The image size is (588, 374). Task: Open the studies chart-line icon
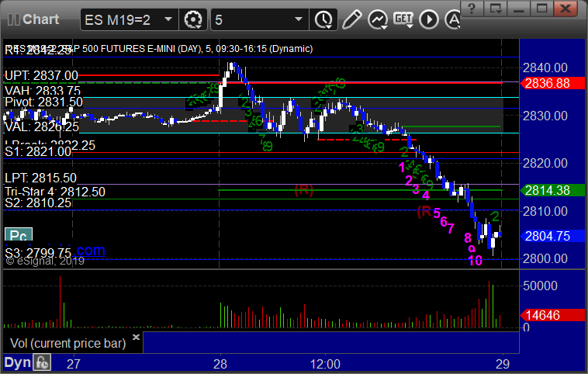click(x=378, y=19)
